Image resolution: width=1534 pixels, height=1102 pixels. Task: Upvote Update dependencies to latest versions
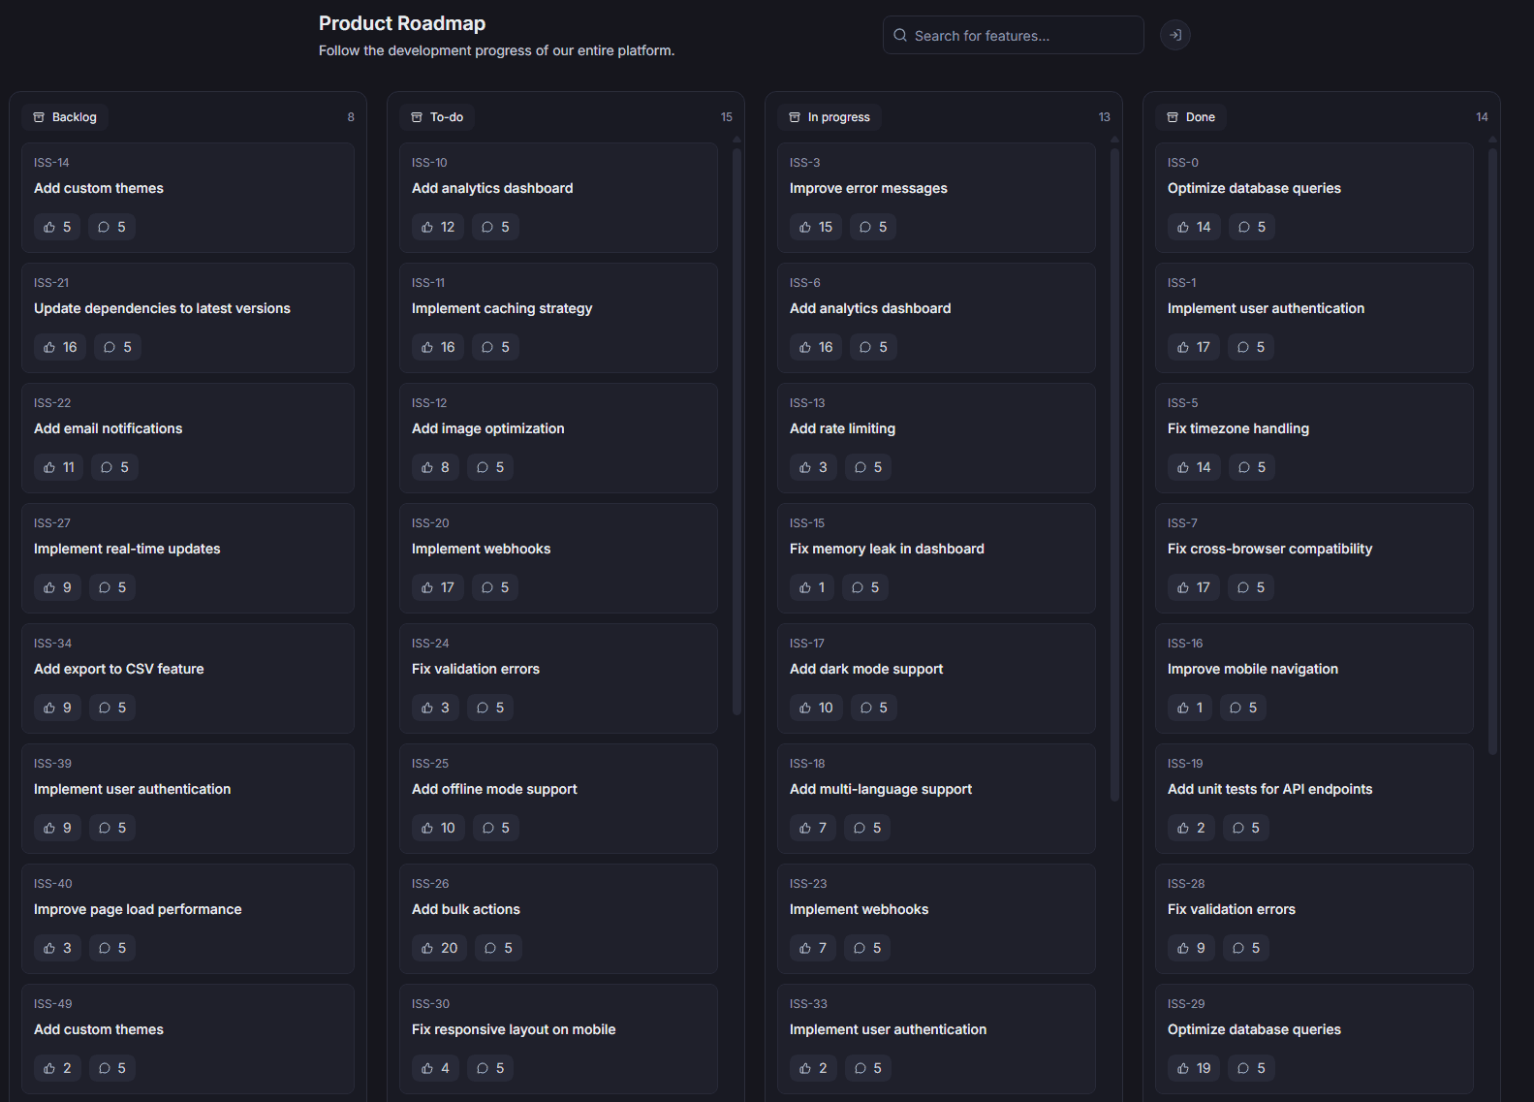(x=60, y=347)
